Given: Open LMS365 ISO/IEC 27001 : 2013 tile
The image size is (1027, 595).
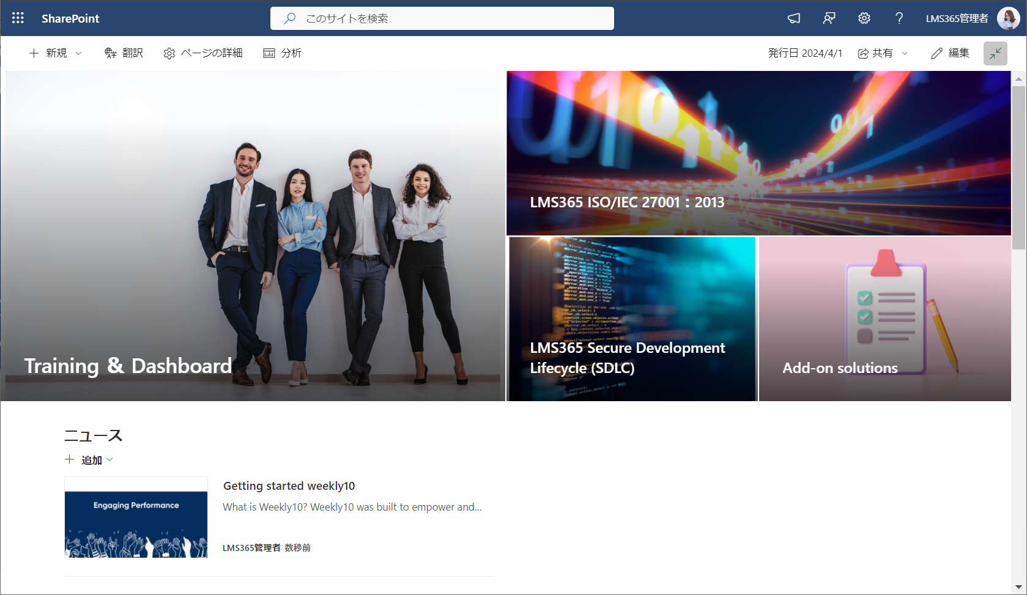Looking at the screenshot, I should tap(758, 153).
